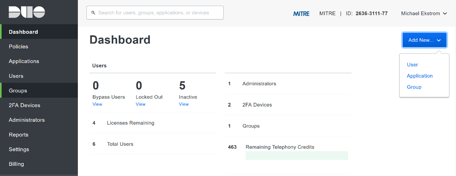Image resolution: width=456 pixels, height=176 pixels.
Task: Select Application from Add New menu
Action: pyautogui.click(x=420, y=76)
